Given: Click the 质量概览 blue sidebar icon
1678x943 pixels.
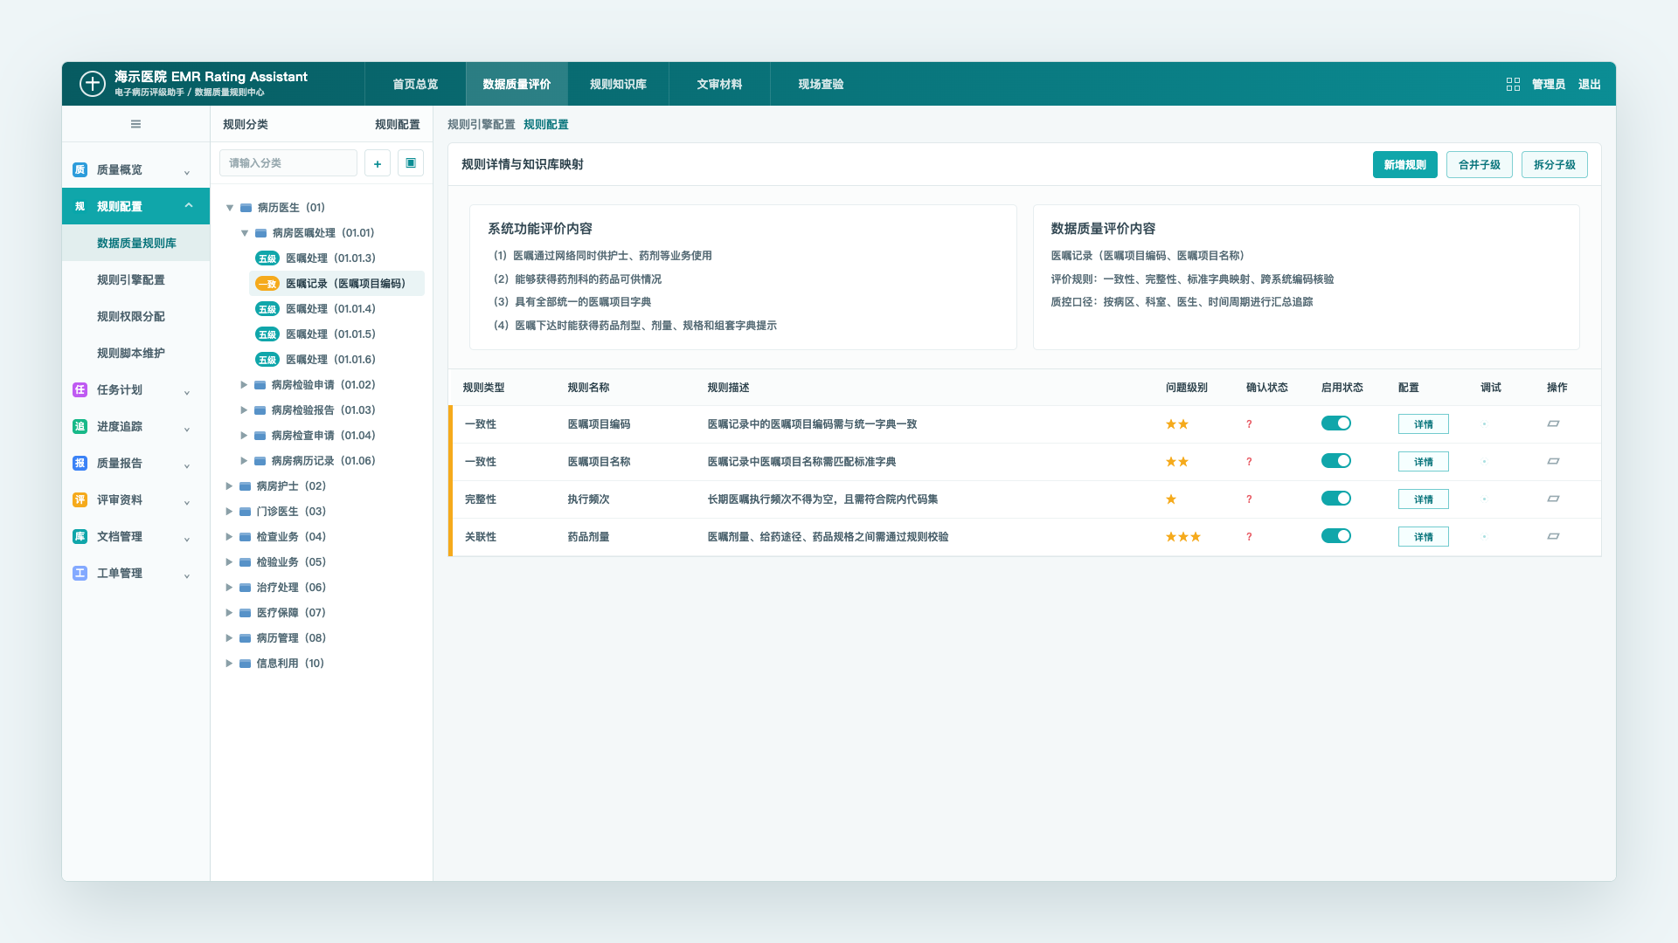Looking at the screenshot, I should coord(80,169).
